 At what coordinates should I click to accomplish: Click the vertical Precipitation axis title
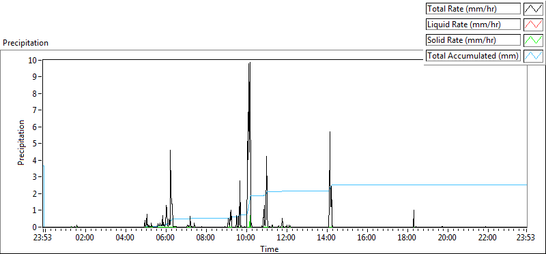(x=21, y=143)
